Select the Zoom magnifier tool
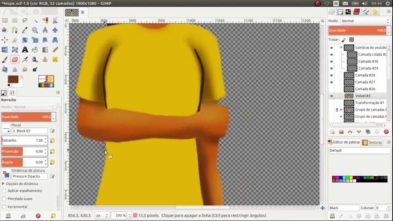 [35, 30]
